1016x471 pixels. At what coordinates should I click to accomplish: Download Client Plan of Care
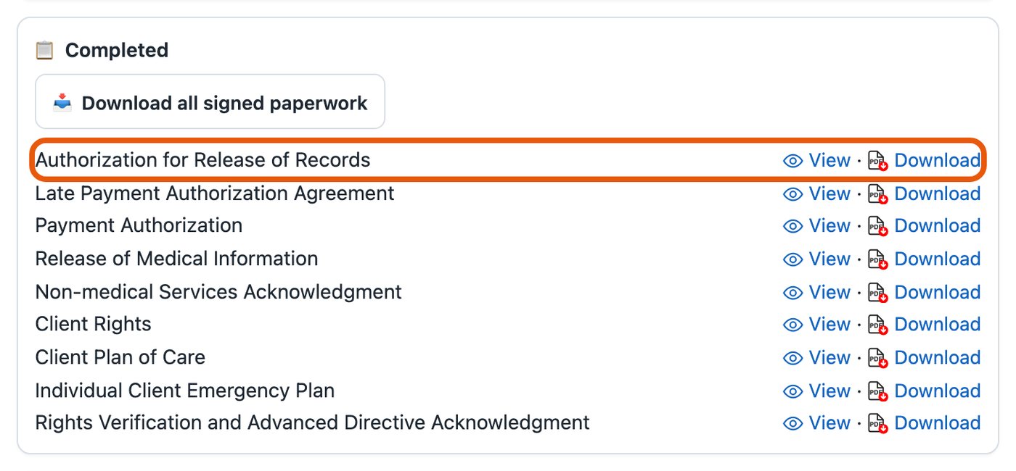point(937,358)
